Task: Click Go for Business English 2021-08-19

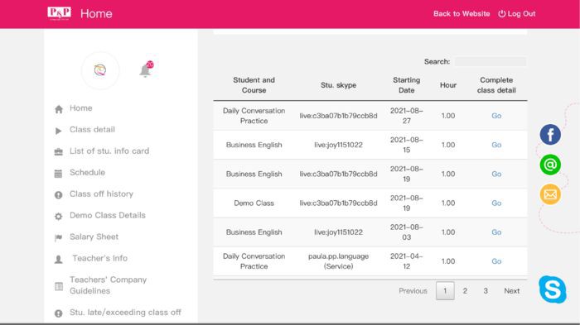Action: [496, 174]
